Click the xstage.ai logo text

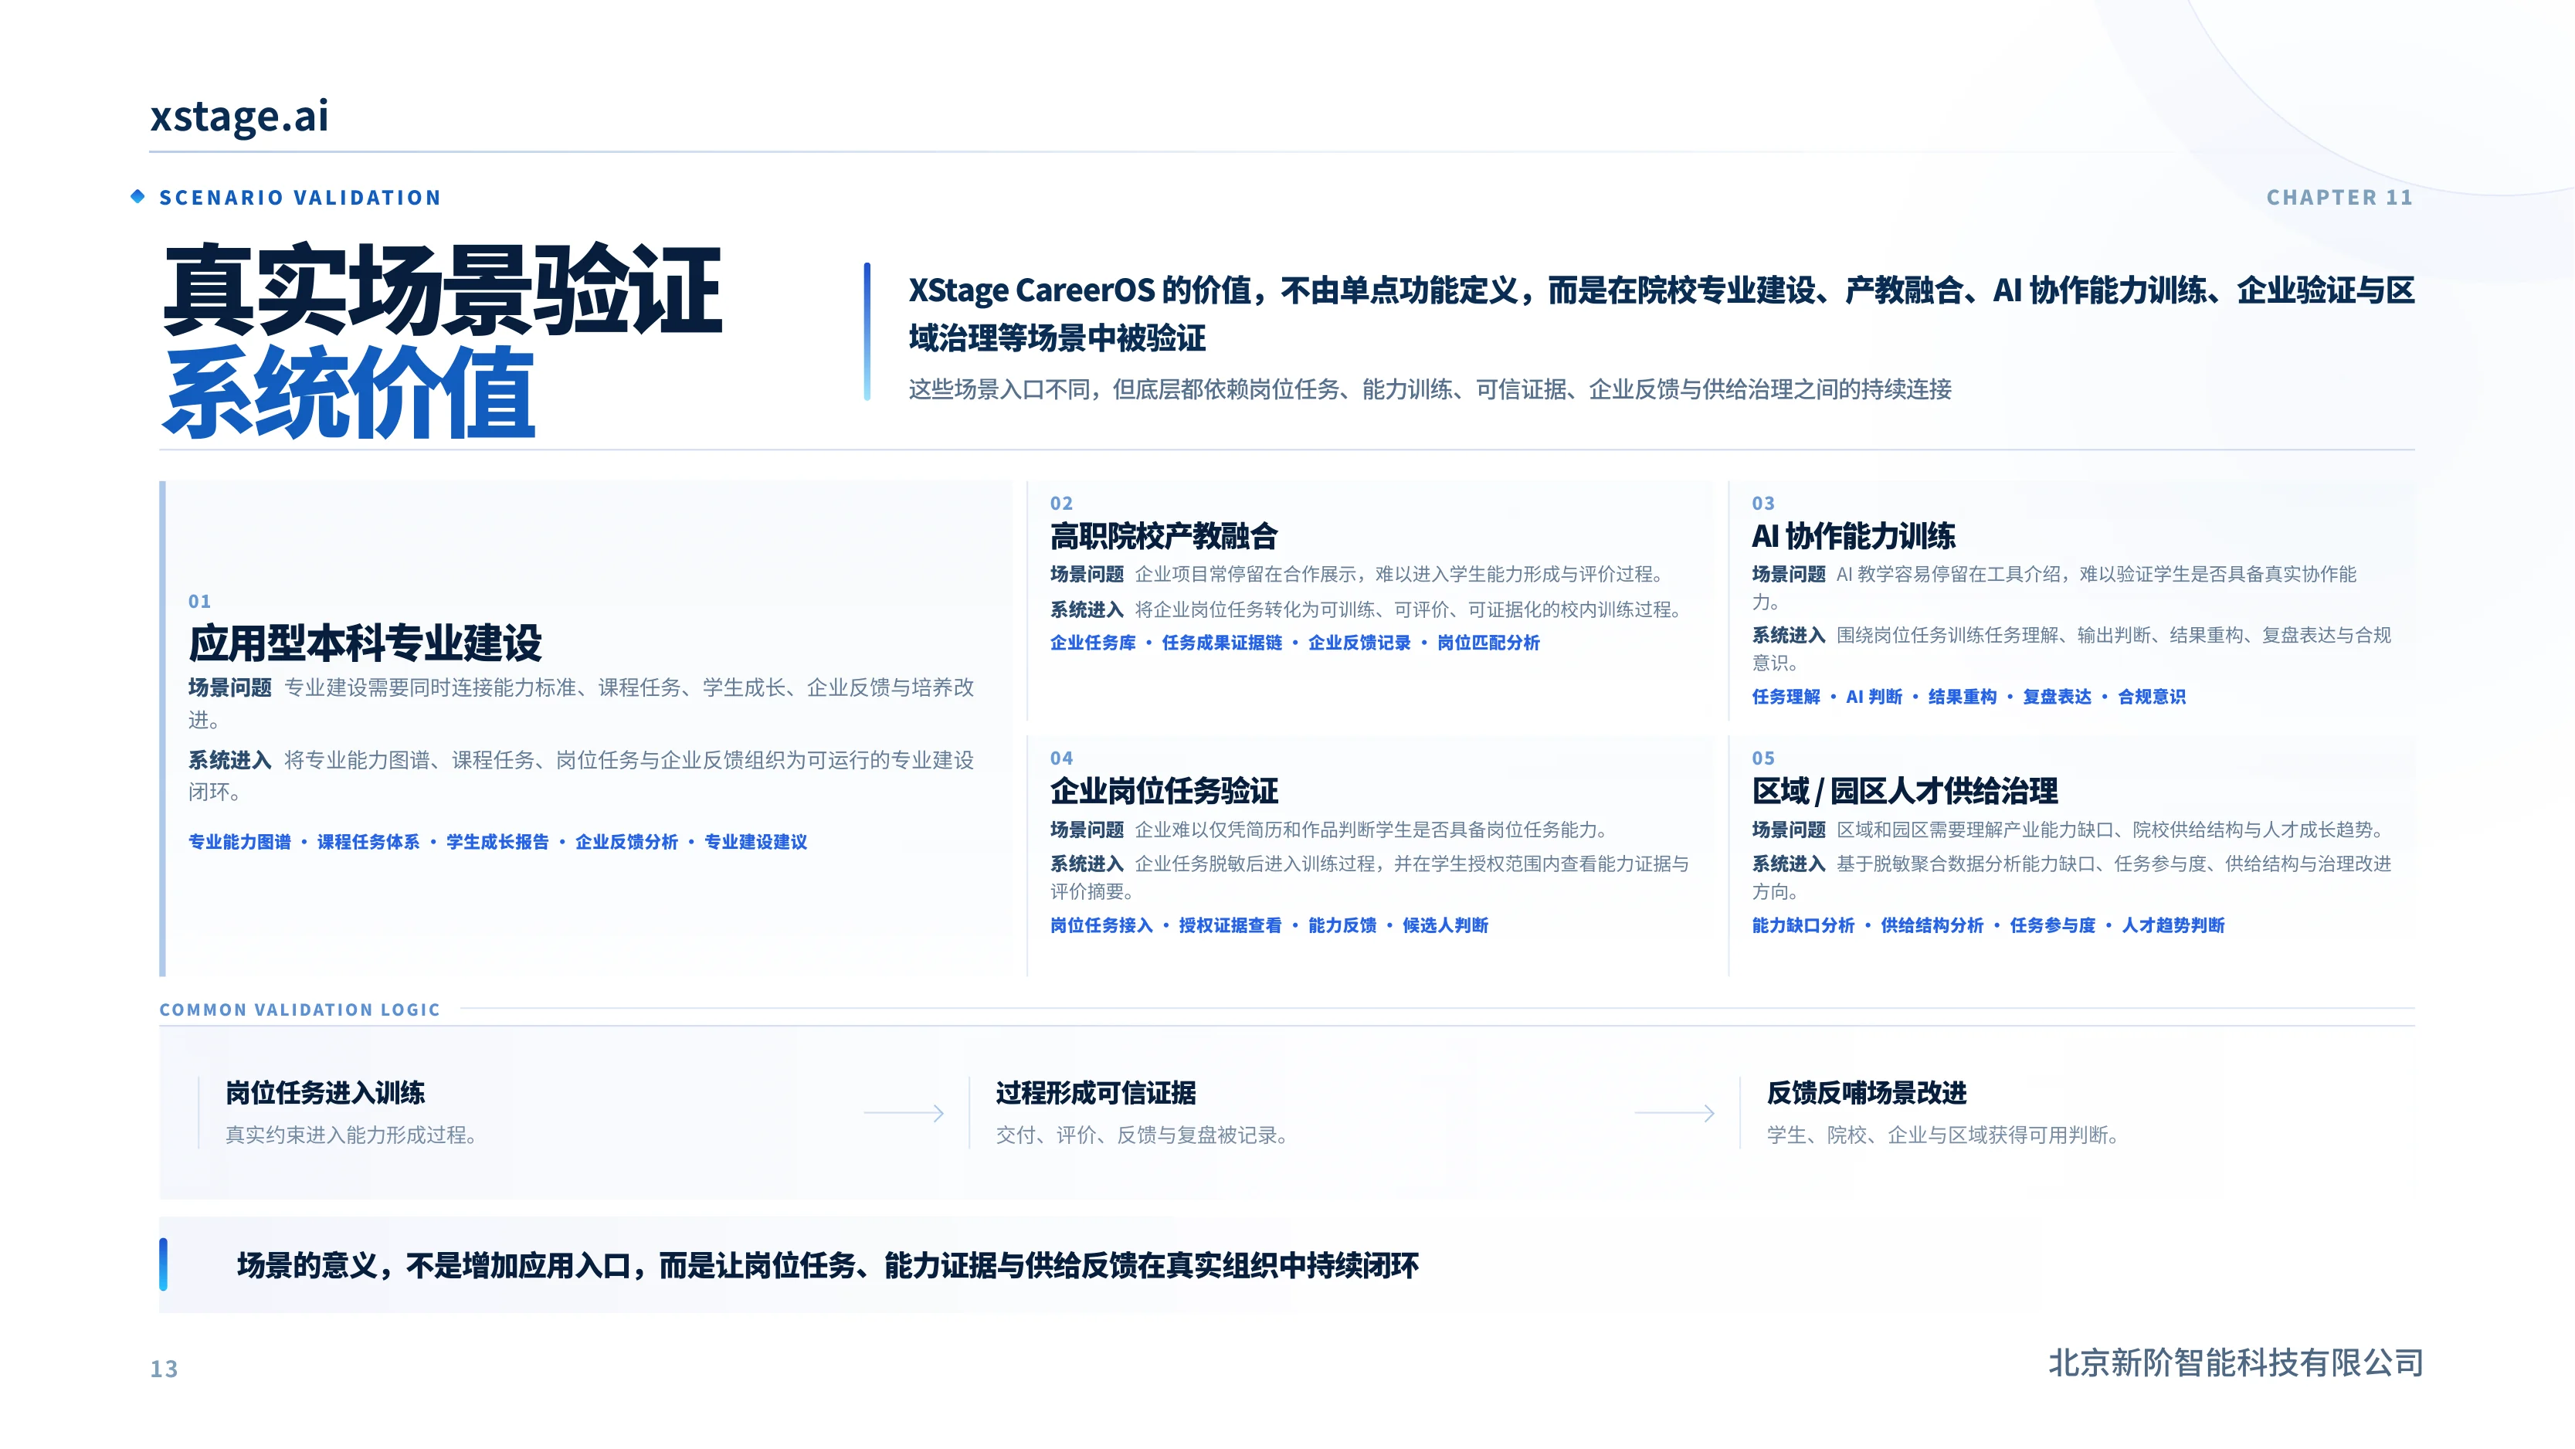coord(239,116)
